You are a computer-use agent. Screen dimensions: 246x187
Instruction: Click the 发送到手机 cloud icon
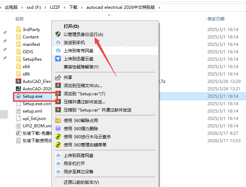tap(58, 42)
